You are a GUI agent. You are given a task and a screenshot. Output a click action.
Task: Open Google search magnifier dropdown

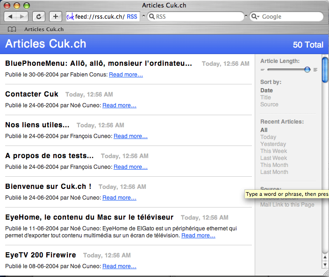click(255, 16)
